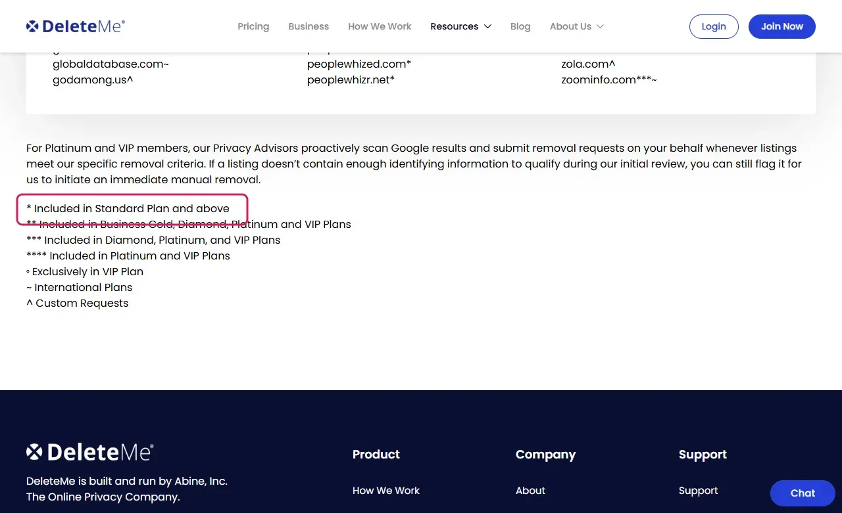Click 'The Online Privacy Company.' text

(x=103, y=497)
